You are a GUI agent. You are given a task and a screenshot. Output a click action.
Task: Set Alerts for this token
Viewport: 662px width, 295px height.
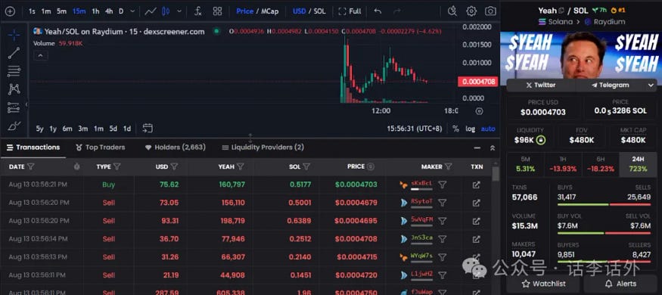620,284
